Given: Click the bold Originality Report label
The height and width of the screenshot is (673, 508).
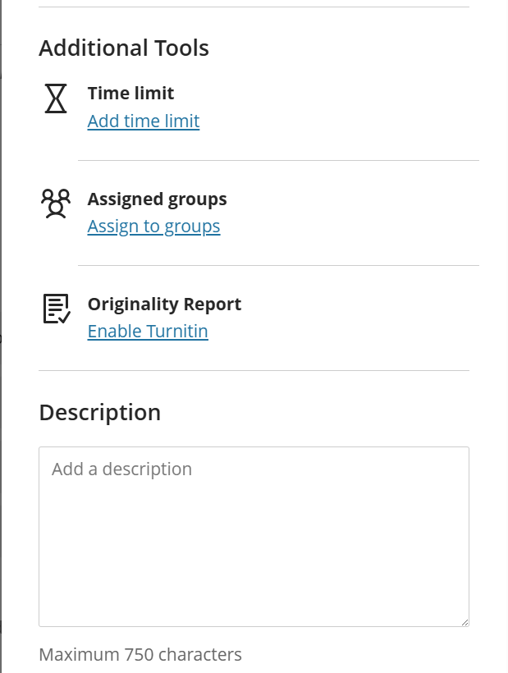Looking at the screenshot, I should [164, 304].
